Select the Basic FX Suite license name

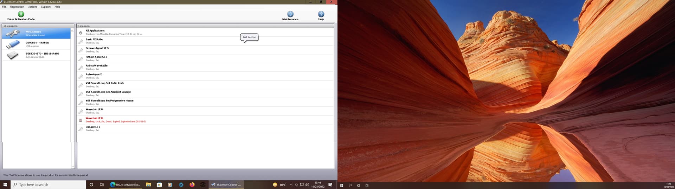94,40
